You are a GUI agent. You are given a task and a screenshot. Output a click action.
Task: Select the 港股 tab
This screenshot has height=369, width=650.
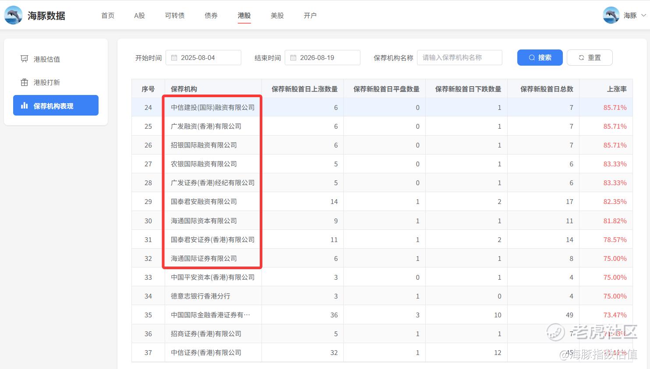tap(244, 15)
